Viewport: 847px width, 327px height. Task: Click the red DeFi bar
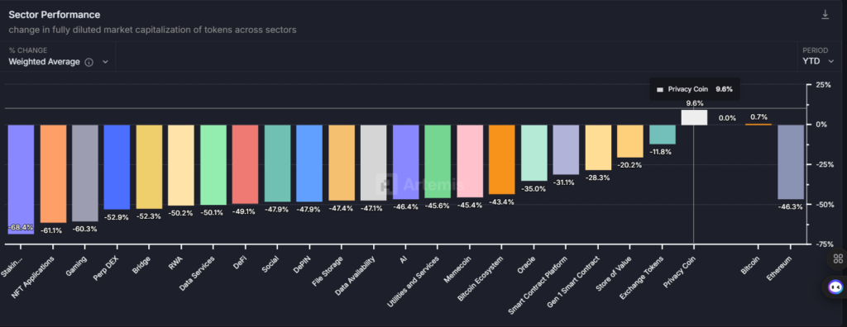tap(245, 164)
